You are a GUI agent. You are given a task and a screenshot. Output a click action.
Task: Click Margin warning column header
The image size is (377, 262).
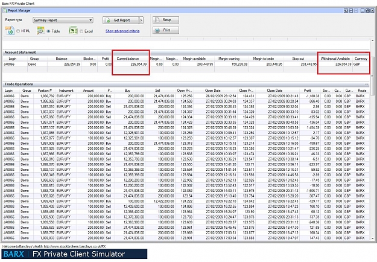[229, 59]
